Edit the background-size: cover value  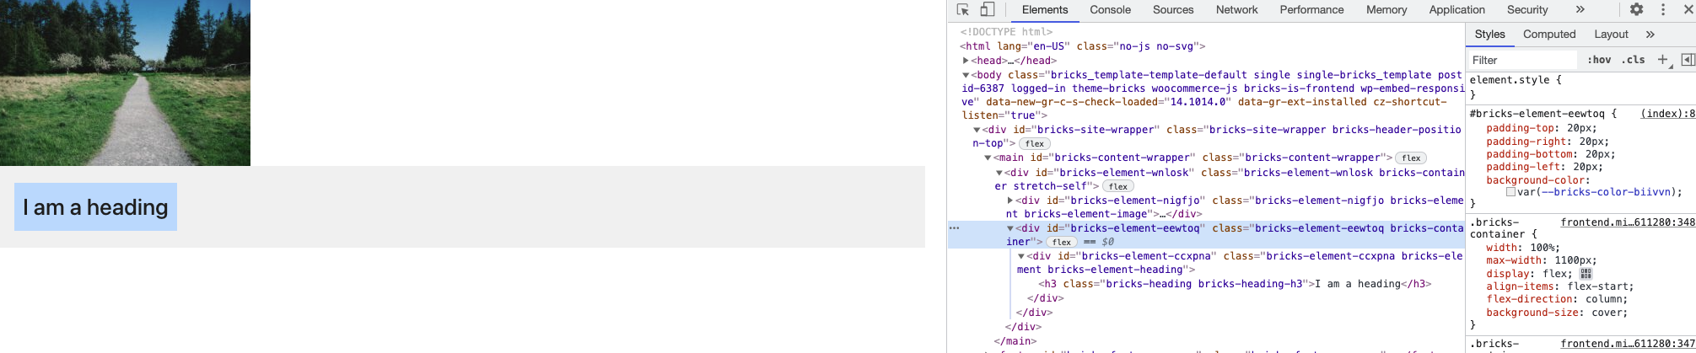click(x=1607, y=313)
